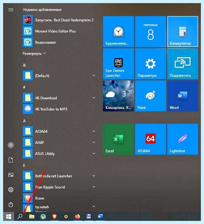Expand the AIMP folder chevron
The image size is (204, 224).
coord(94,142)
